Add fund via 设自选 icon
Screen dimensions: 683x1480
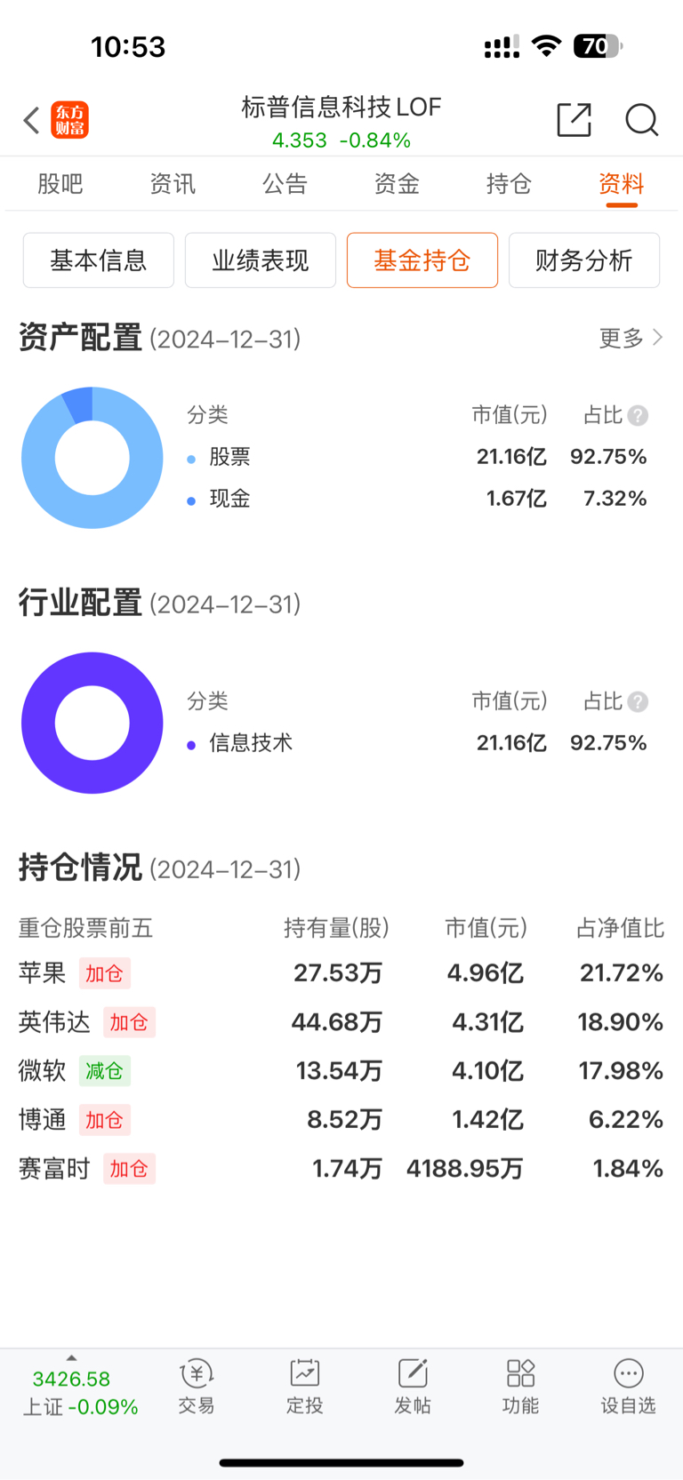[629, 1373]
